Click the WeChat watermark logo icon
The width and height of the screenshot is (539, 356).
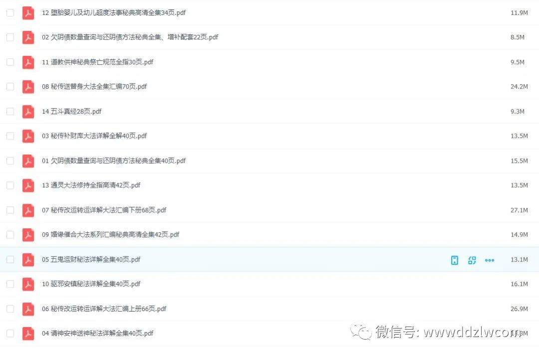[x=361, y=332]
